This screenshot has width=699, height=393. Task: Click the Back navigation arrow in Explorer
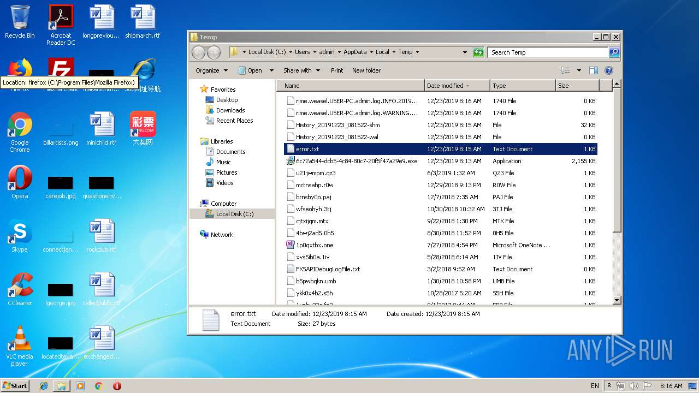pyautogui.click(x=199, y=52)
